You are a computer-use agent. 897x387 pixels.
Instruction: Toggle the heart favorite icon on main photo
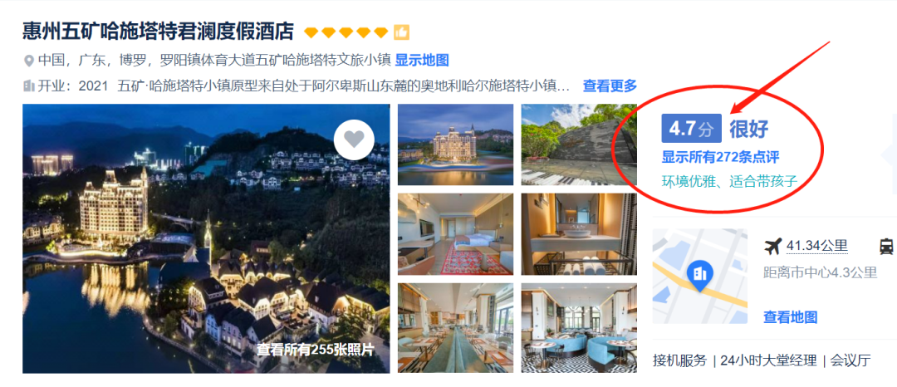(354, 140)
